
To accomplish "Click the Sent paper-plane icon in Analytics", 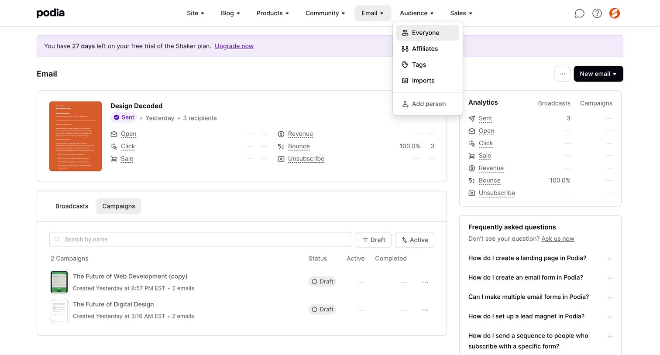I will 472,118.
